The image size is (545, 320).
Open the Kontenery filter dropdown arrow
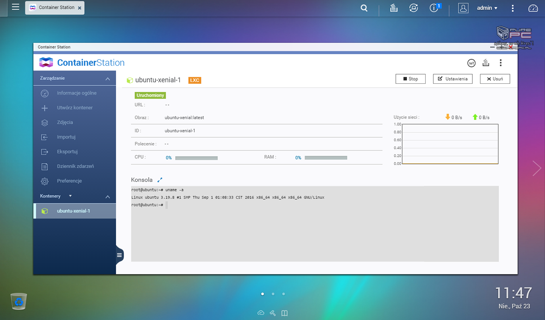71,196
